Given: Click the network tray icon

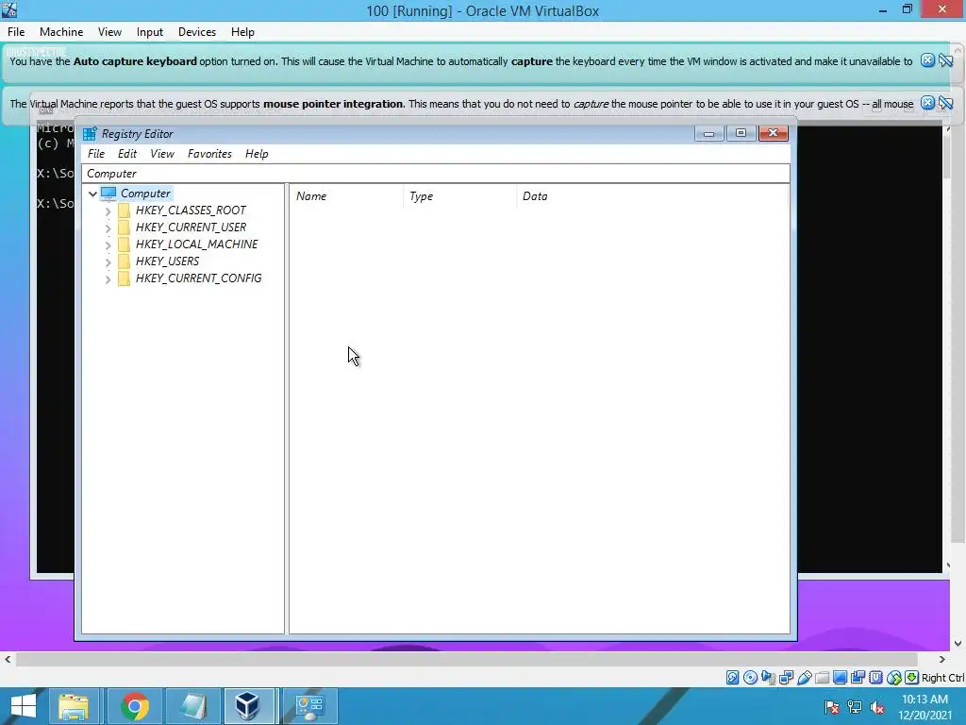Looking at the screenshot, I should (855, 707).
